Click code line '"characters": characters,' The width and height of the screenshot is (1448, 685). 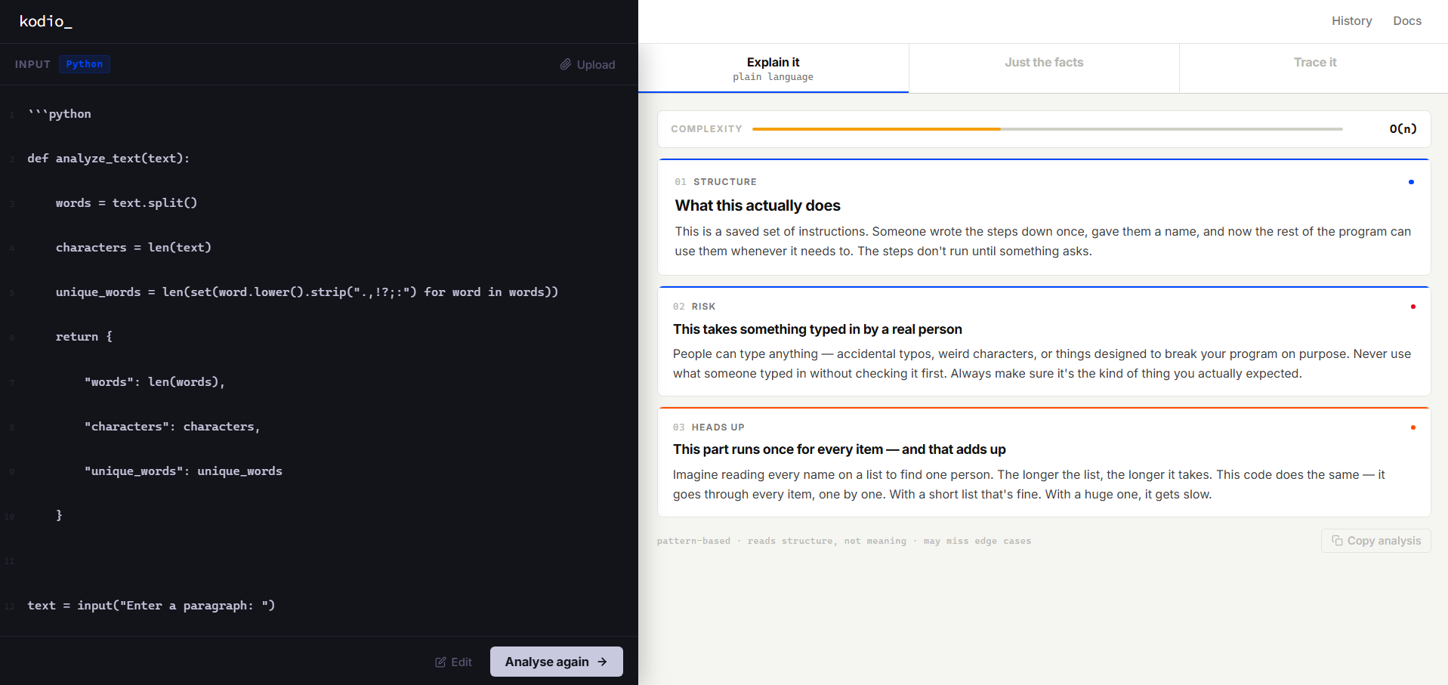click(172, 427)
